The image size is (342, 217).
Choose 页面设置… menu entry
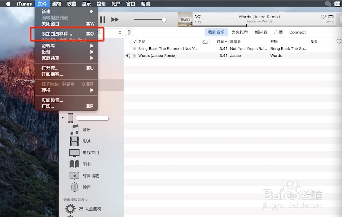[66, 100]
